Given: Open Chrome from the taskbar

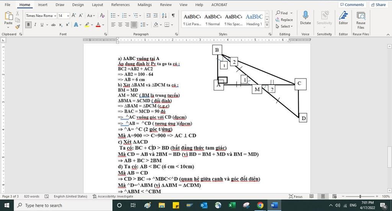Looking at the screenshot, I should point(260,205).
